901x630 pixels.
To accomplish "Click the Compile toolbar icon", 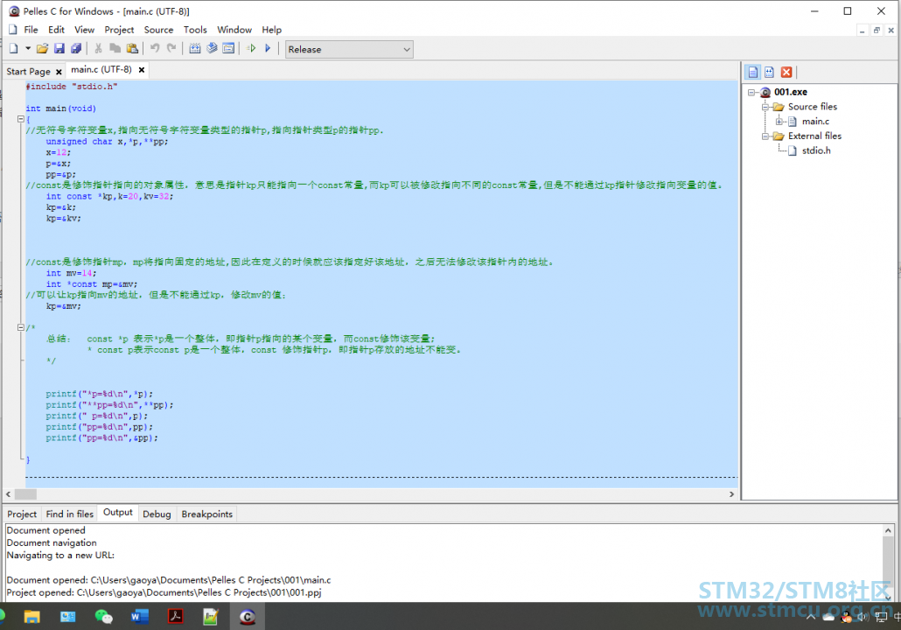I will (195, 49).
